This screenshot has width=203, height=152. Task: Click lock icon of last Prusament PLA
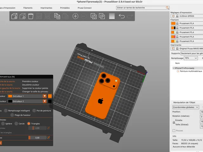(177, 41)
